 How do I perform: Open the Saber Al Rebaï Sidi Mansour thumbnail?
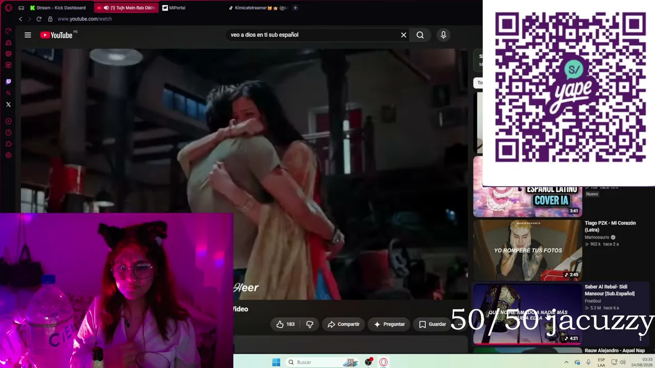point(528,314)
